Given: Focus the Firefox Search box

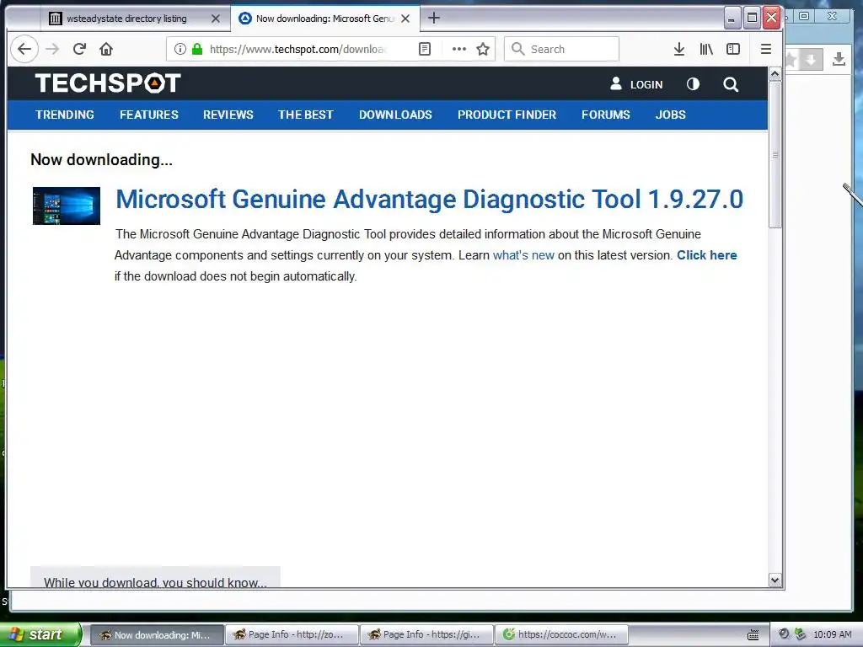Looking at the screenshot, I should pos(561,49).
